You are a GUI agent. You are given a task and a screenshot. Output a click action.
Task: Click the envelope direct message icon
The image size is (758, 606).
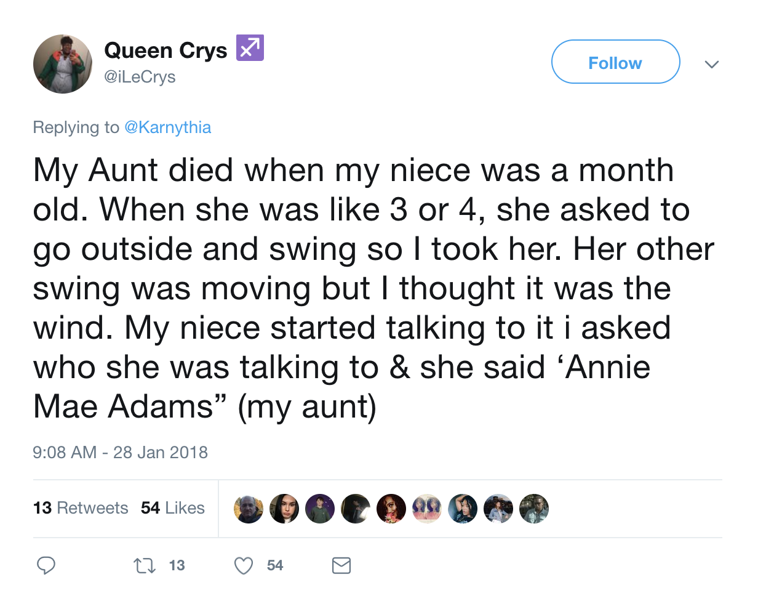pos(341,565)
